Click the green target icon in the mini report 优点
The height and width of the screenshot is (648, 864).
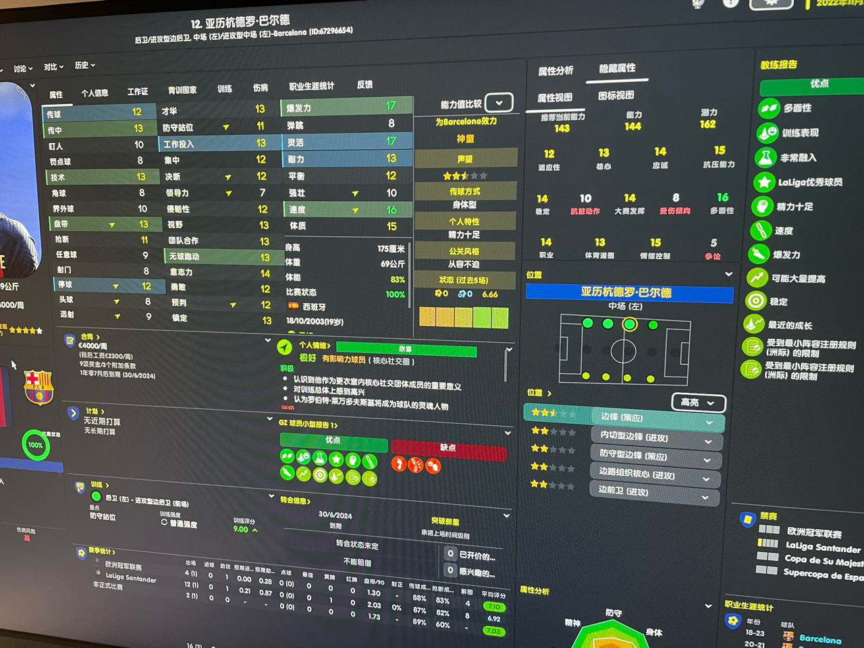click(x=320, y=475)
